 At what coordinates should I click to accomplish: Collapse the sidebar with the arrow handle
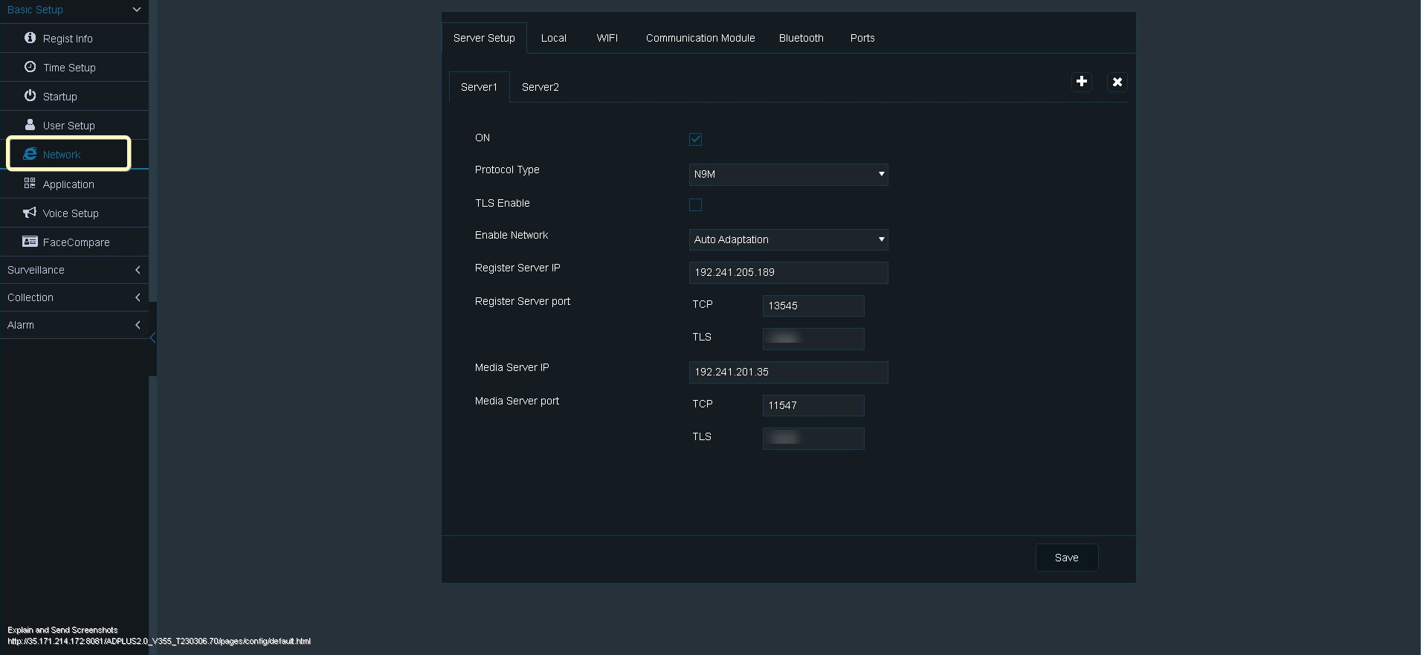[x=152, y=338]
